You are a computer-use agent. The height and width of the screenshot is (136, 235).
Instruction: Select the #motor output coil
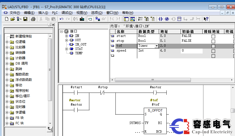pos(155,93)
